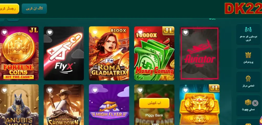Play Piggy Bank with the yellow button
The height and width of the screenshot is (125, 262).
tap(154, 103)
